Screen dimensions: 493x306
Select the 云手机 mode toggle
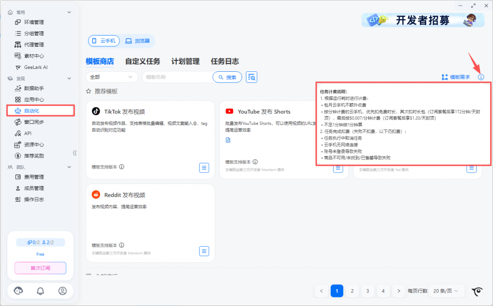coord(104,41)
